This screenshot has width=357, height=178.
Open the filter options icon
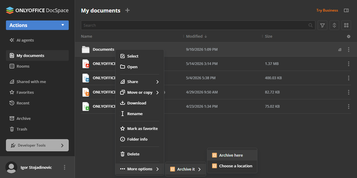[x=322, y=25]
